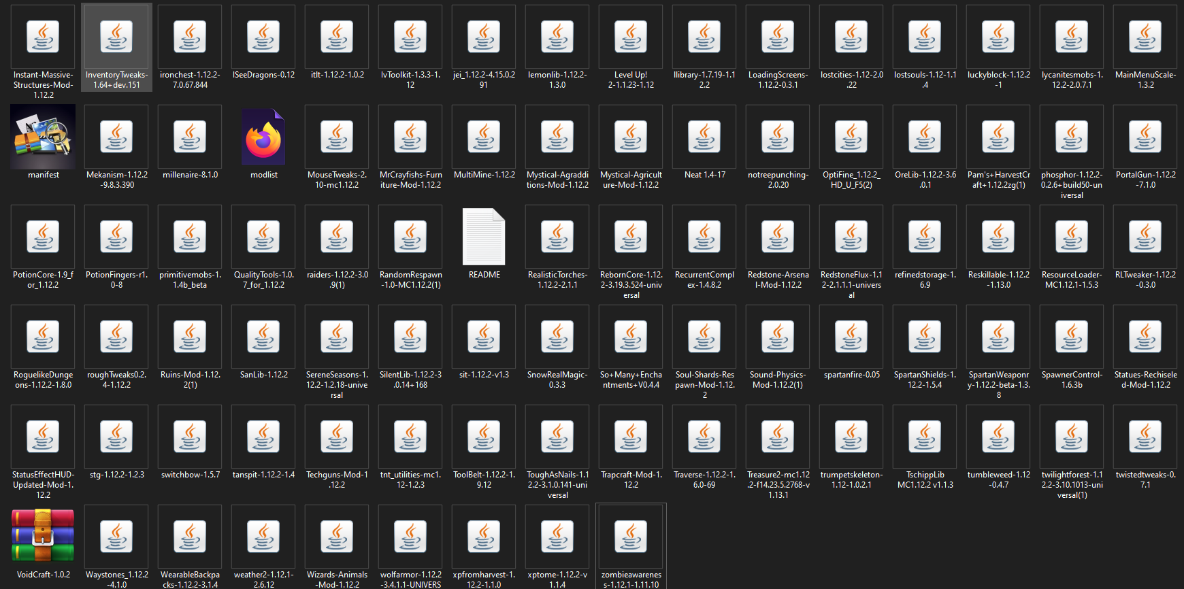Click the file name 'itlt-1.12.2-1.0.2'
Screen dimensions: 1184x589
click(337, 75)
